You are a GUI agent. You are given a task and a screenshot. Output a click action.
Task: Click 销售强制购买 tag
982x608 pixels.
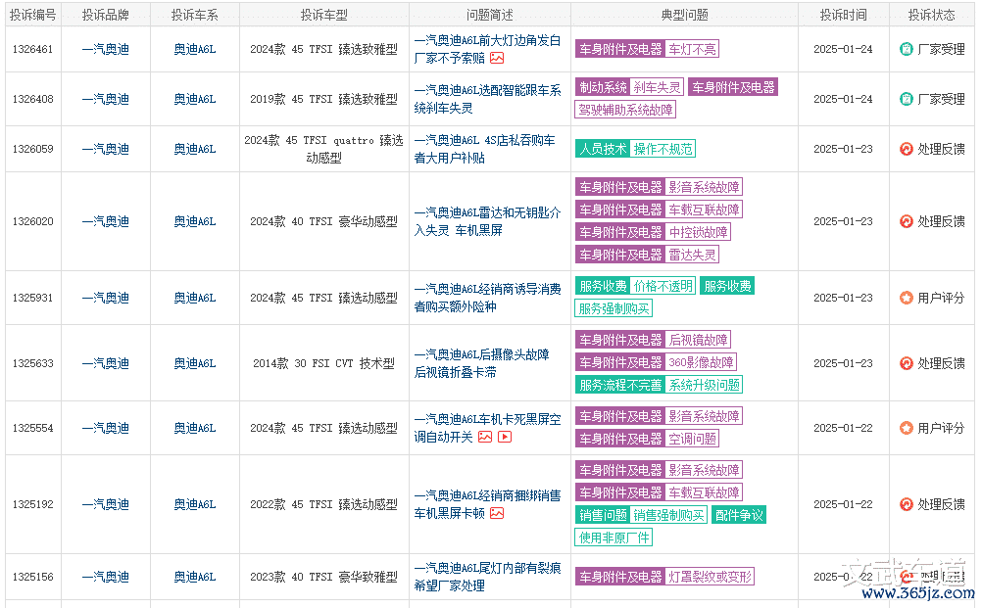[668, 515]
